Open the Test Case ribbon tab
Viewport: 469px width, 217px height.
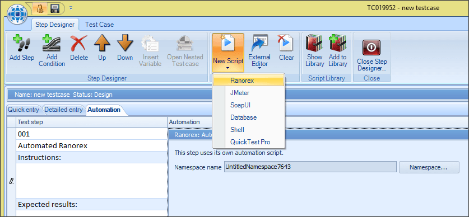tap(99, 25)
